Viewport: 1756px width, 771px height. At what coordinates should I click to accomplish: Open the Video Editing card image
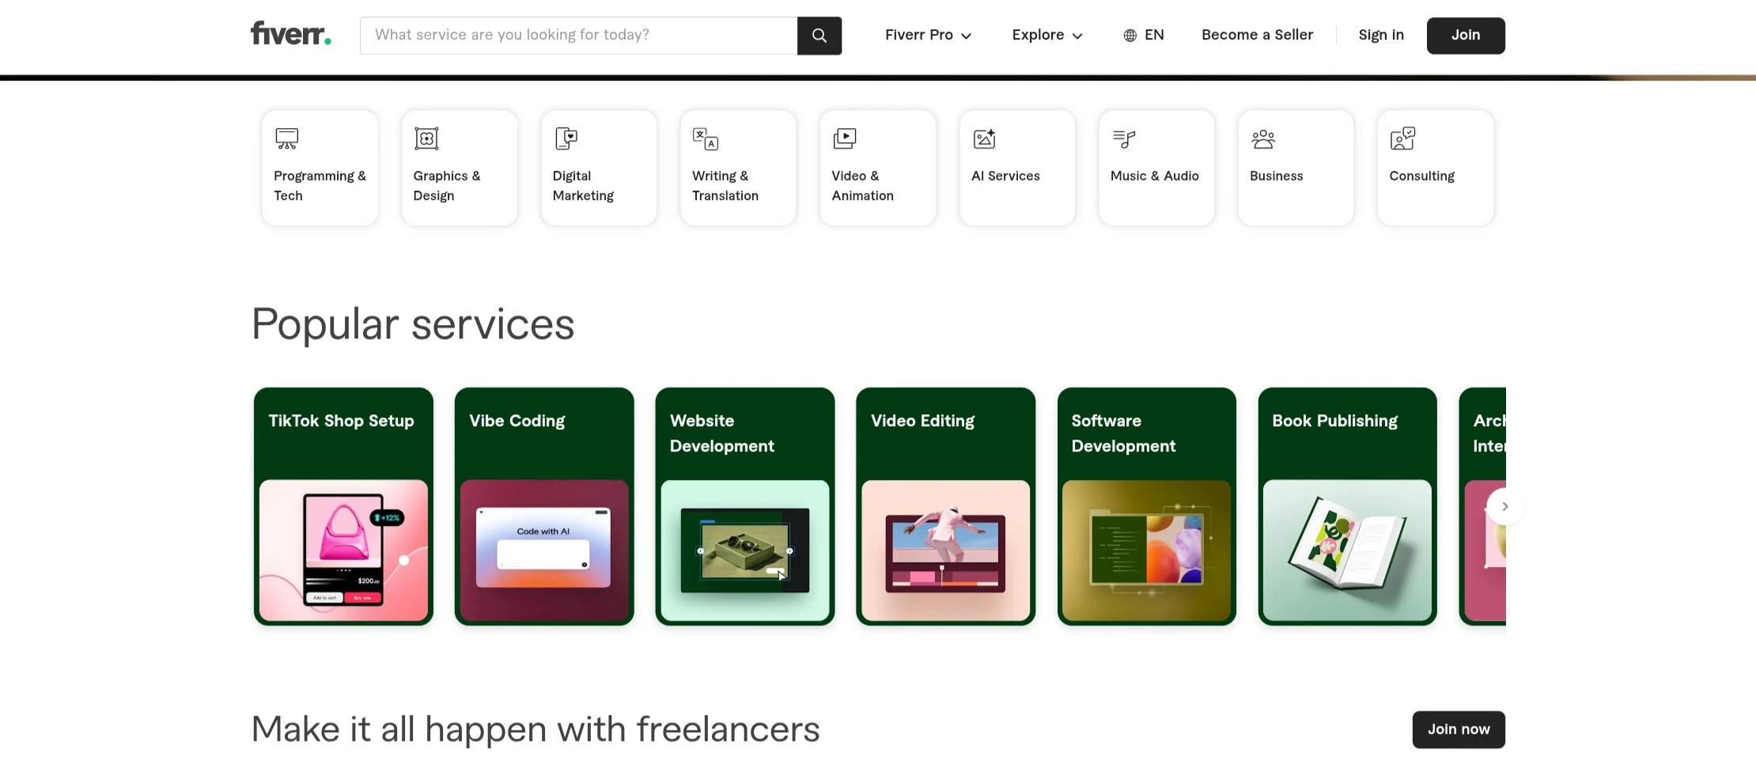[946, 550]
